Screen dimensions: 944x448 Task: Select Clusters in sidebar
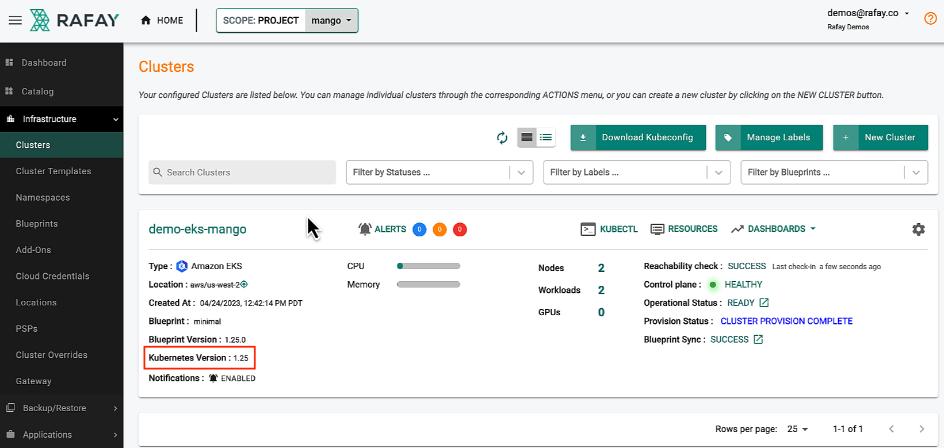click(x=62, y=145)
